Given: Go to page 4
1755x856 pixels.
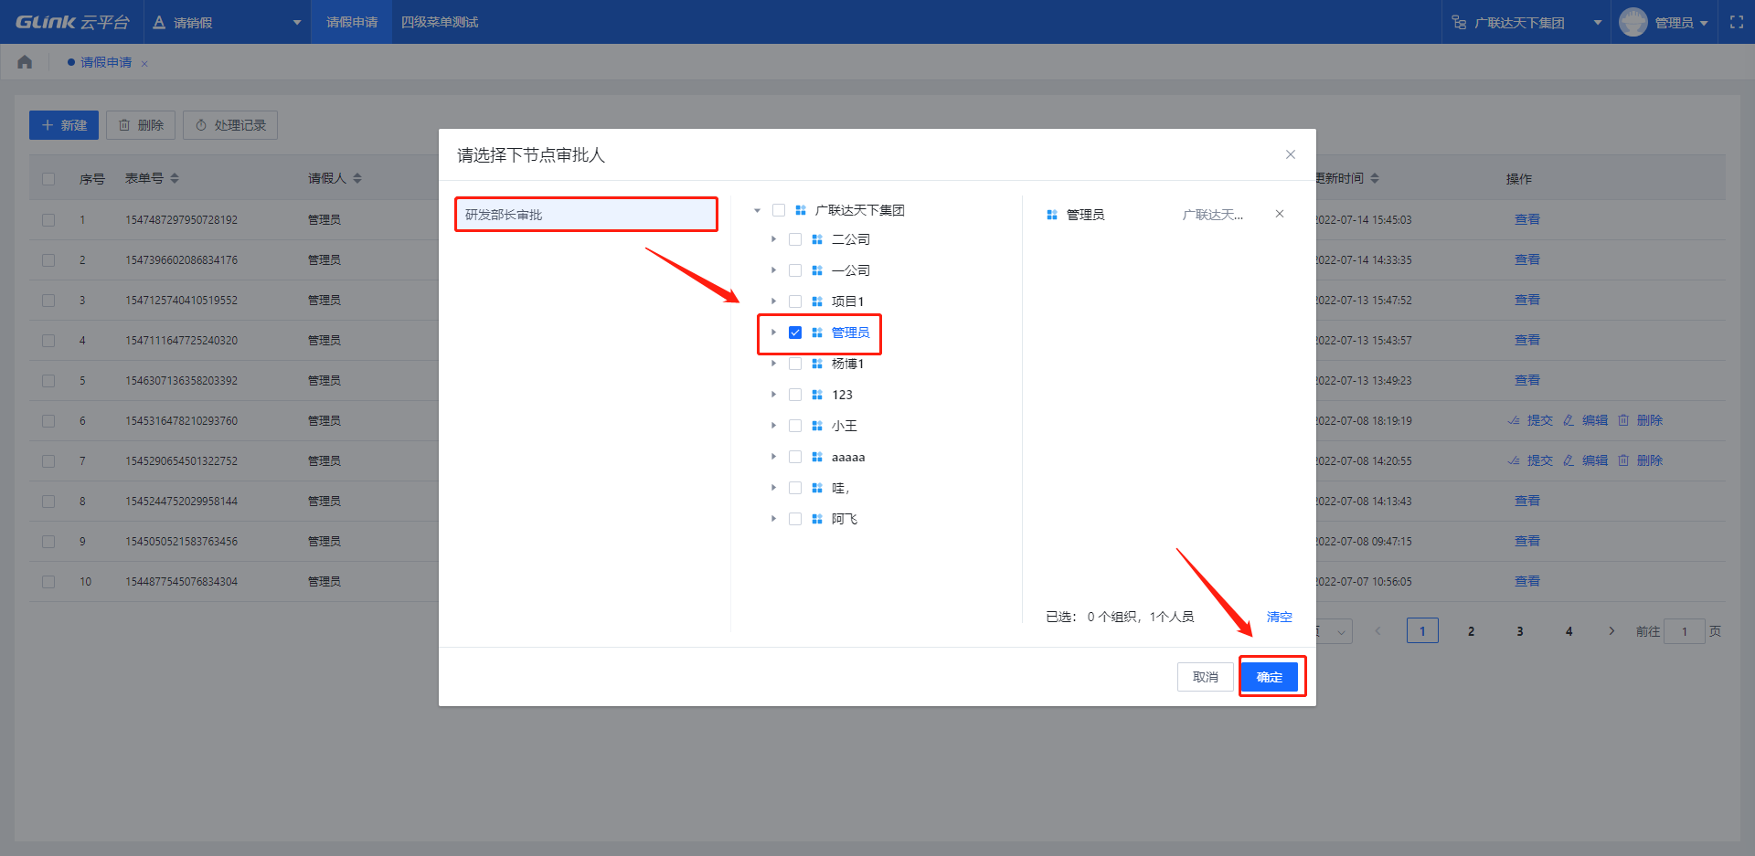Looking at the screenshot, I should 1569,630.
